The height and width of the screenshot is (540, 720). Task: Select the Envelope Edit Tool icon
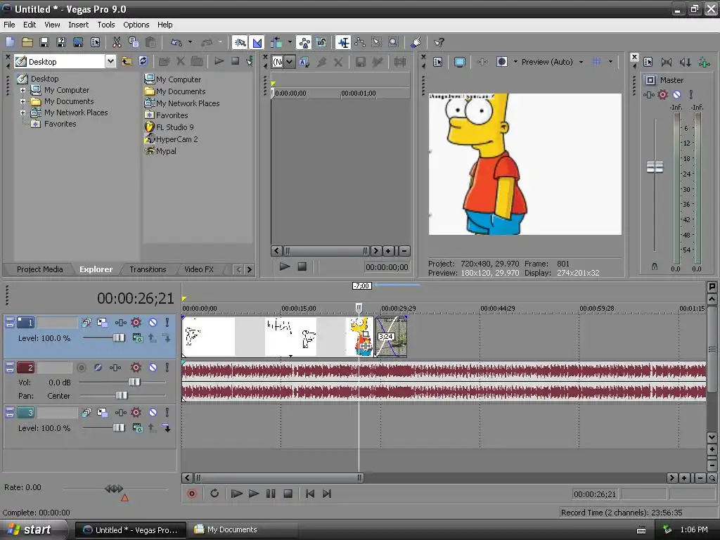tap(359, 43)
